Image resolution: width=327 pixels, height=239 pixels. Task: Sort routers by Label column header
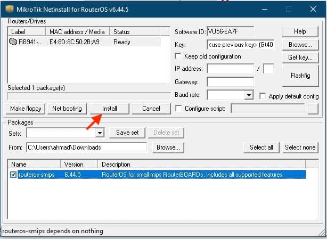pos(27,32)
